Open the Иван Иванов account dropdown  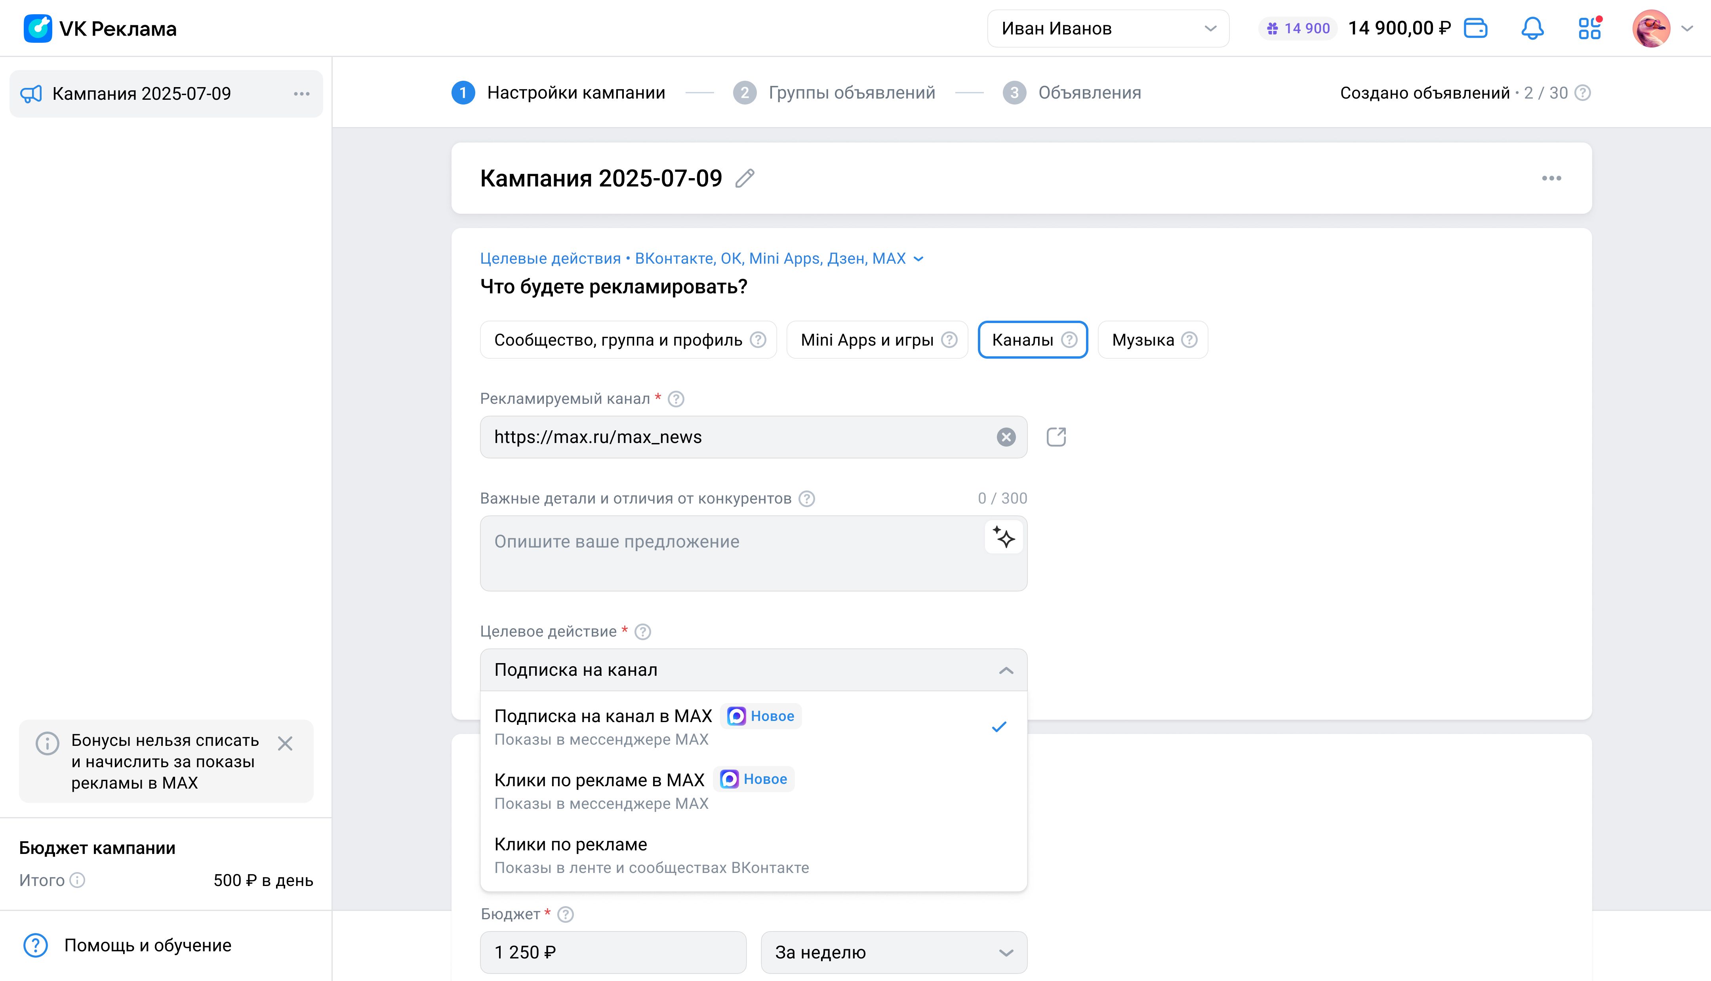click(x=1108, y=28)
